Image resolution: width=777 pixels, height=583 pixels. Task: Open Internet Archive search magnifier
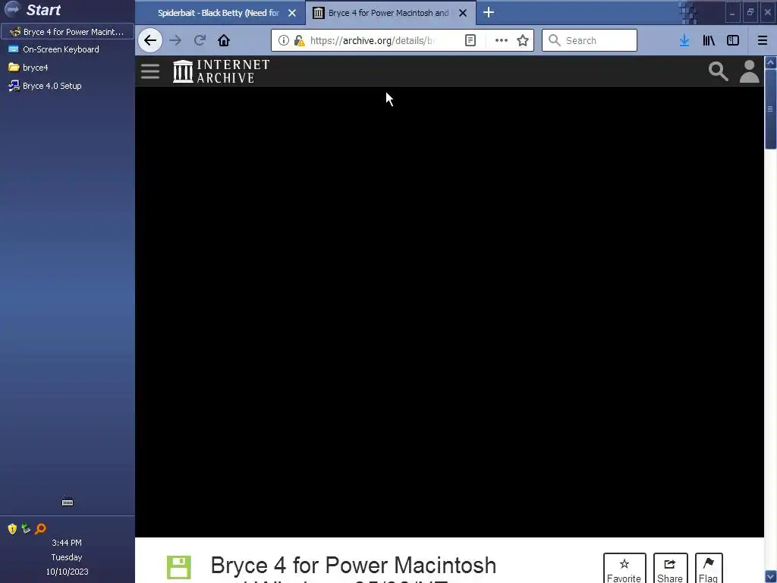pos(718,71)
